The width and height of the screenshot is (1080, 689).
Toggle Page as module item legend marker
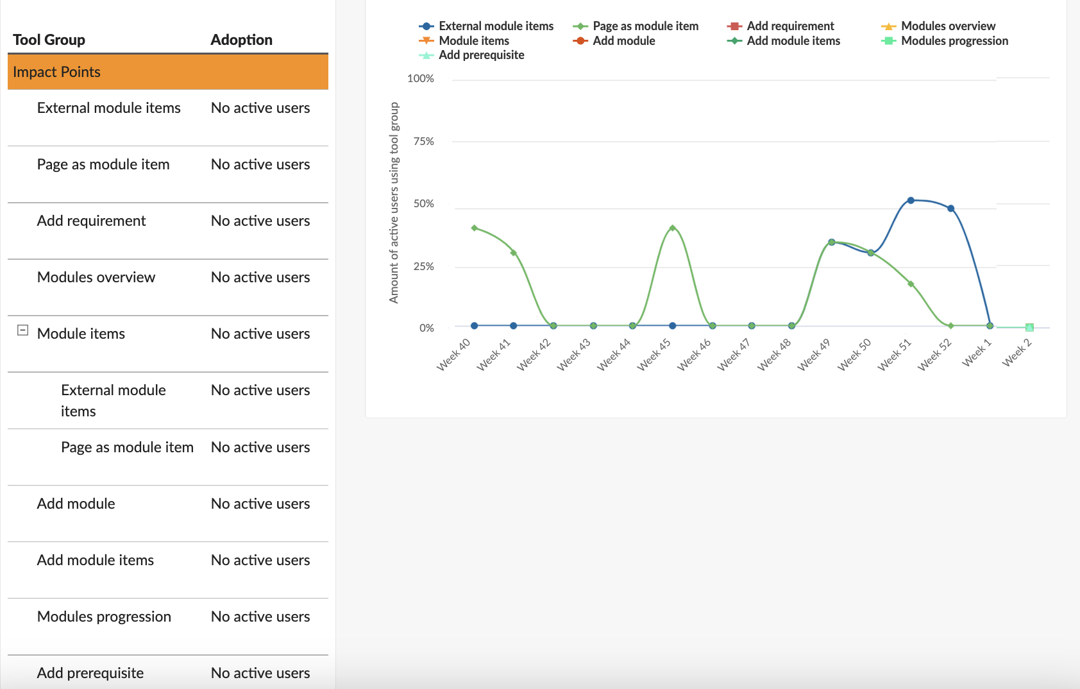580,26
